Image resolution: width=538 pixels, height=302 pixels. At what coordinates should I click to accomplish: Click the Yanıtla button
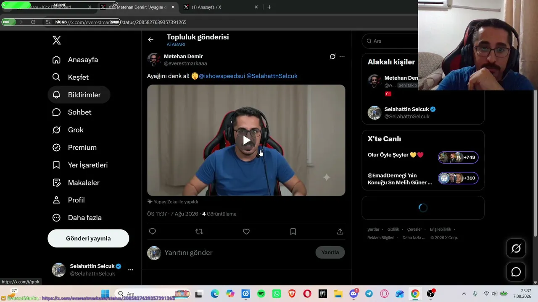[x=330, y=253]
